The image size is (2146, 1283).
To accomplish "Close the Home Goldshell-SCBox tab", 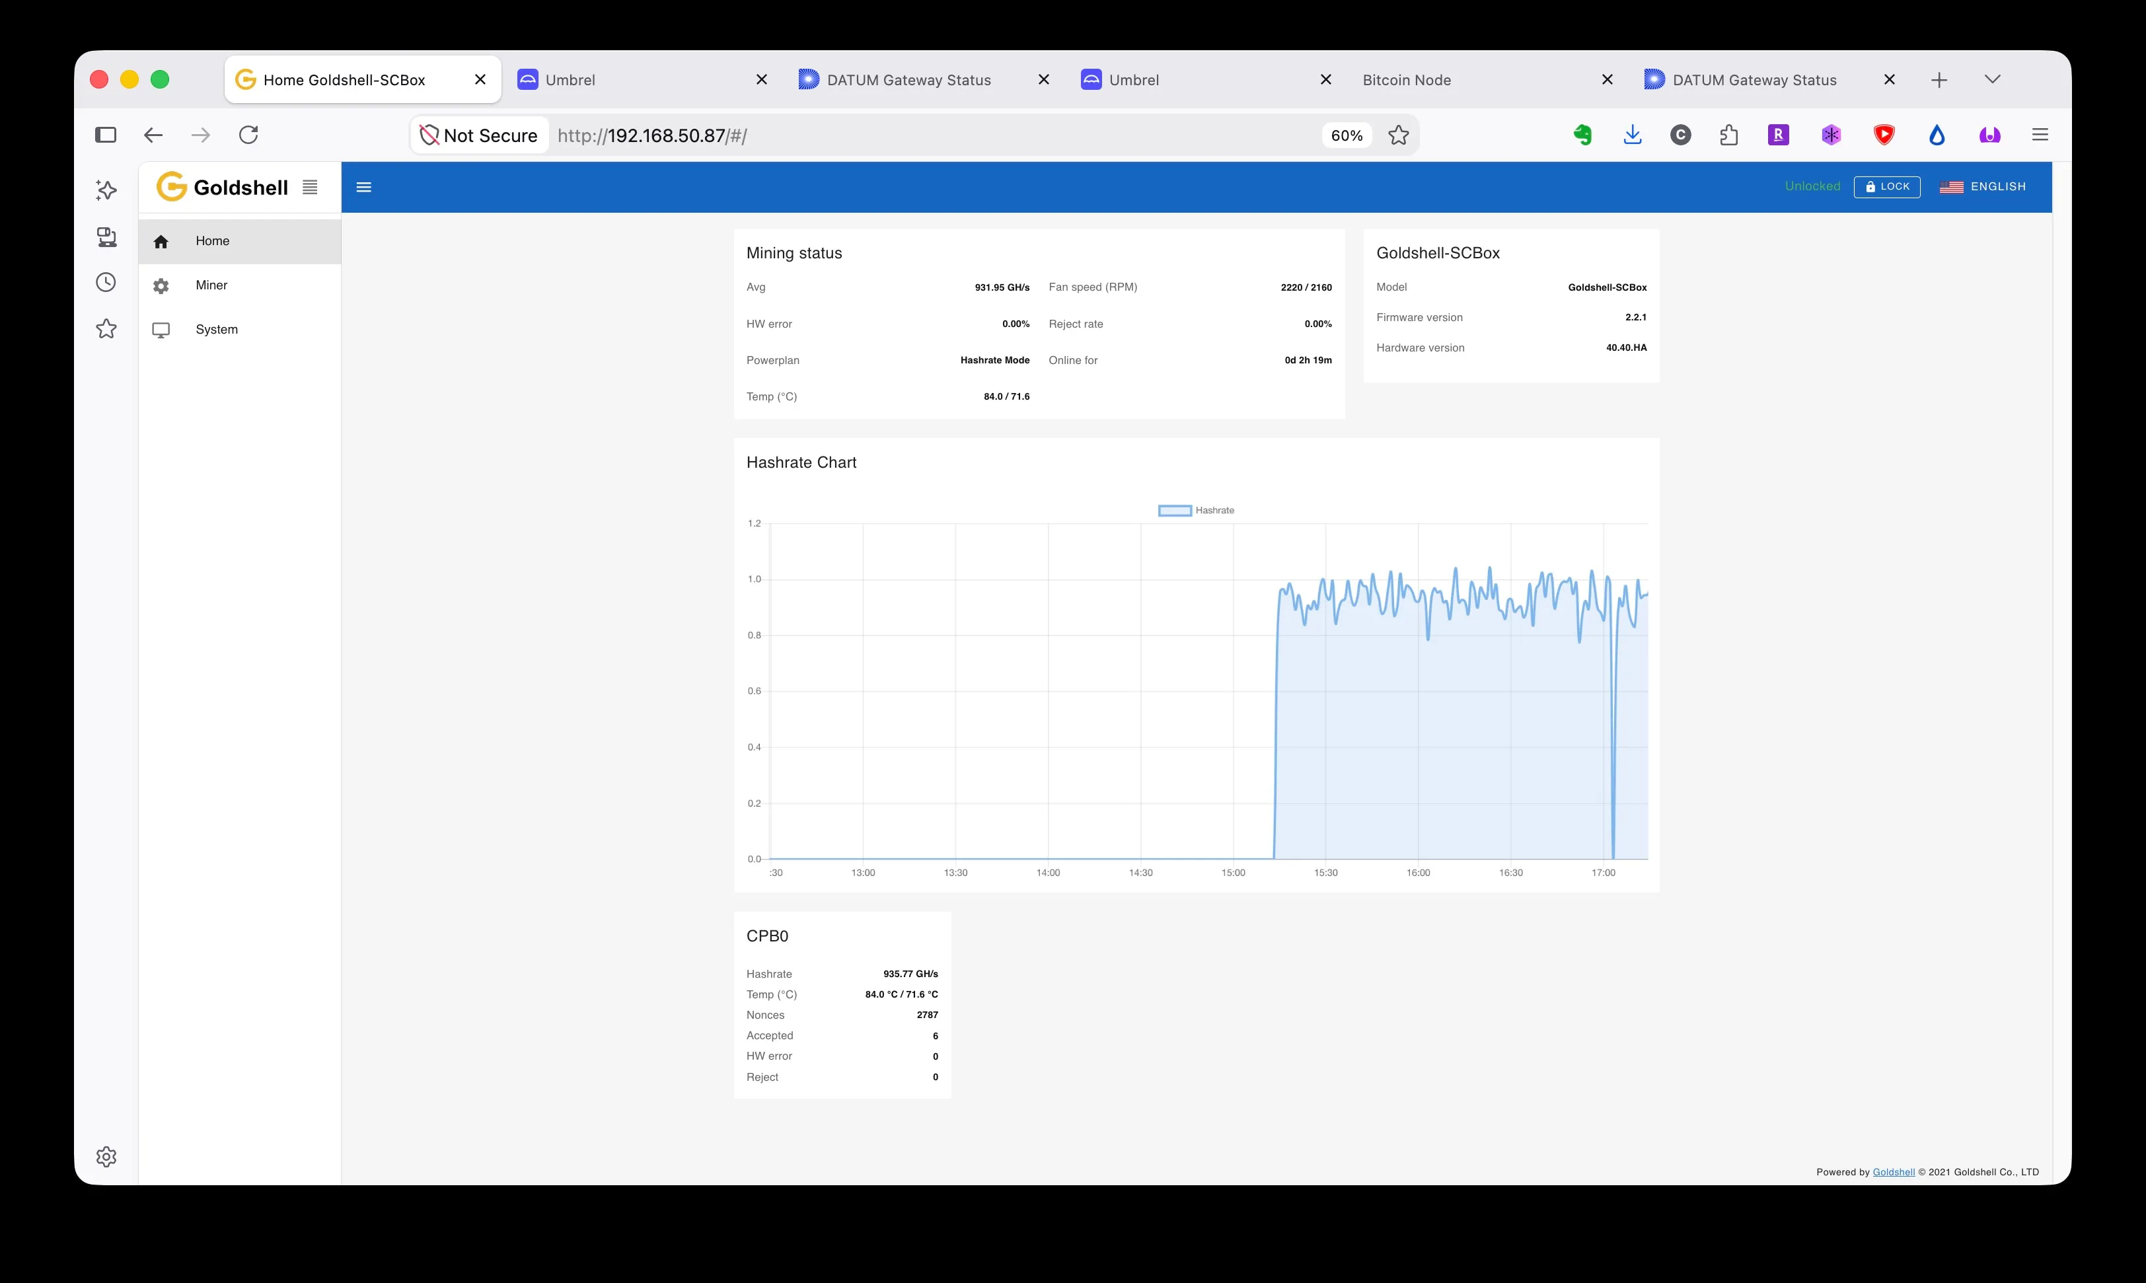I will pyautogui.click(x=480, y=79).
